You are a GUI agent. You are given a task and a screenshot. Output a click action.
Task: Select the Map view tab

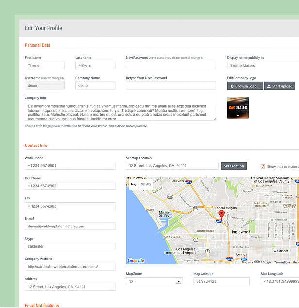pos(133,184)
